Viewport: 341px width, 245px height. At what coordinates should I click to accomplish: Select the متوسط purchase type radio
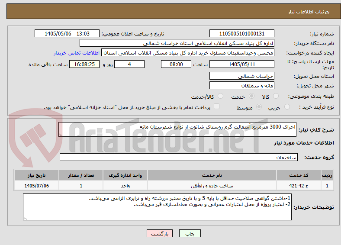259,106
